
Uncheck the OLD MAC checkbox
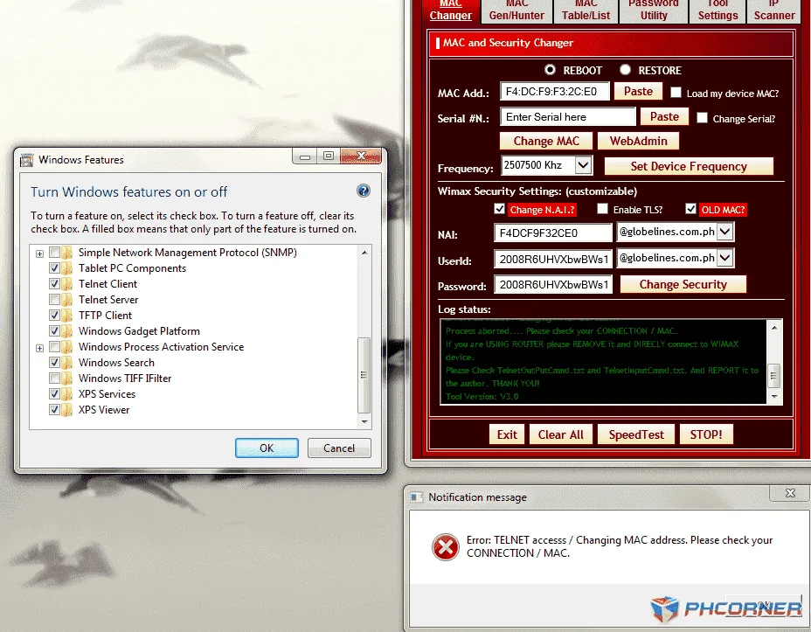pos(690,208)
